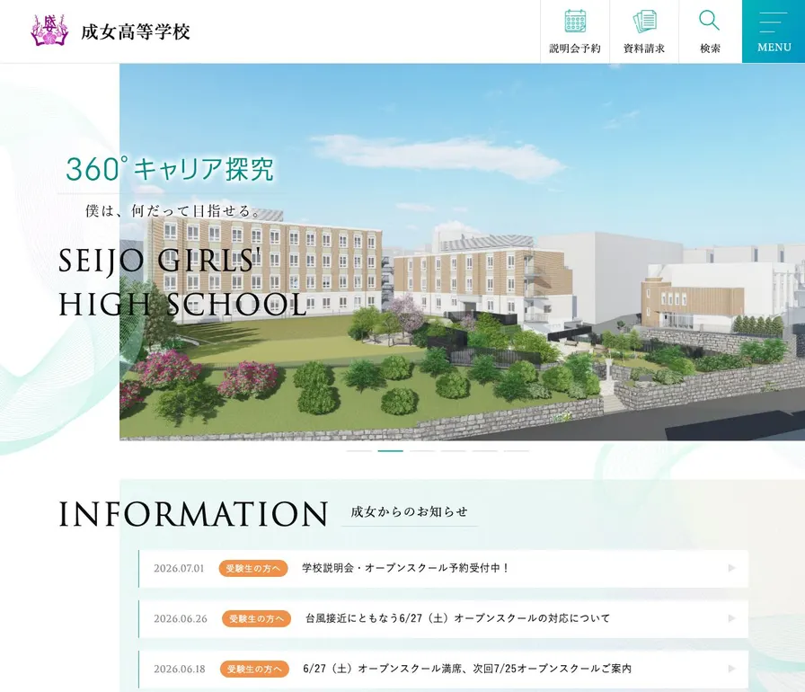Viewport: 805px width, 692px height.
Task: Open the 成女高等学校 home link
Action: [x=136, y=31]
